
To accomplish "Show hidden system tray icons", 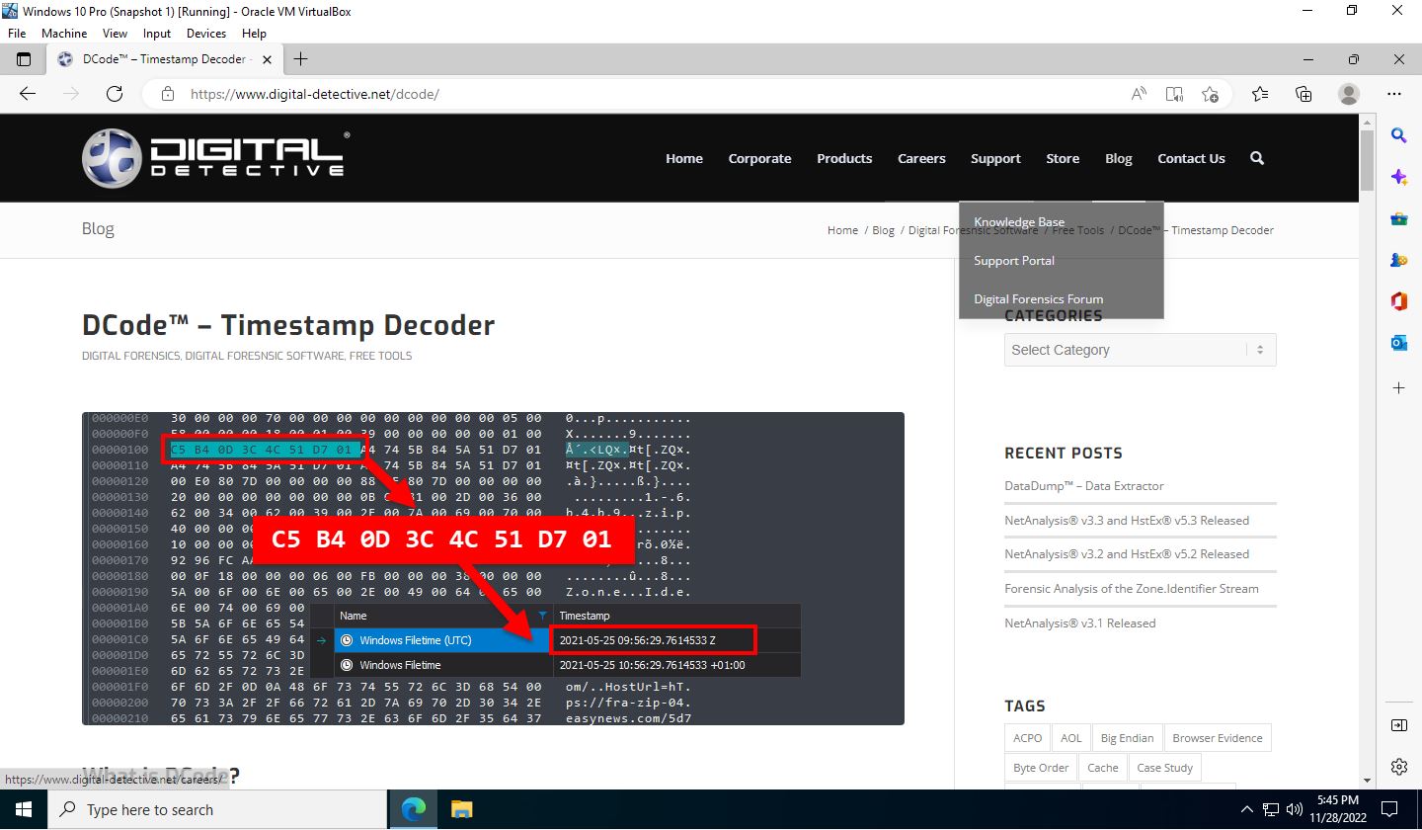I will coord(1247,809).
